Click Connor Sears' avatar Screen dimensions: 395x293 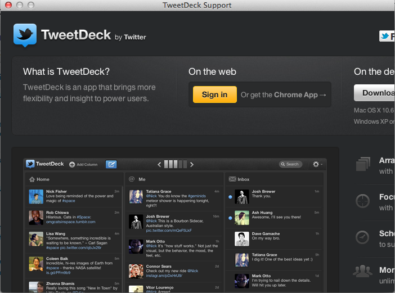click(x=136, y=272)
